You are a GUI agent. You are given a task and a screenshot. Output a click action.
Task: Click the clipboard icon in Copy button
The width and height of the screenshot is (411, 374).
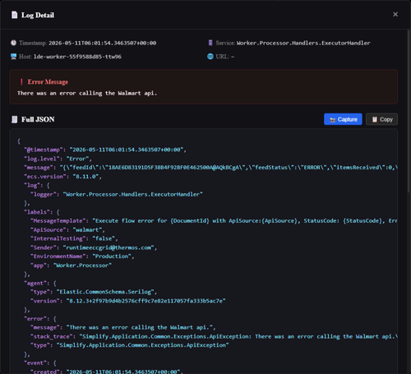tap(374, 119)
